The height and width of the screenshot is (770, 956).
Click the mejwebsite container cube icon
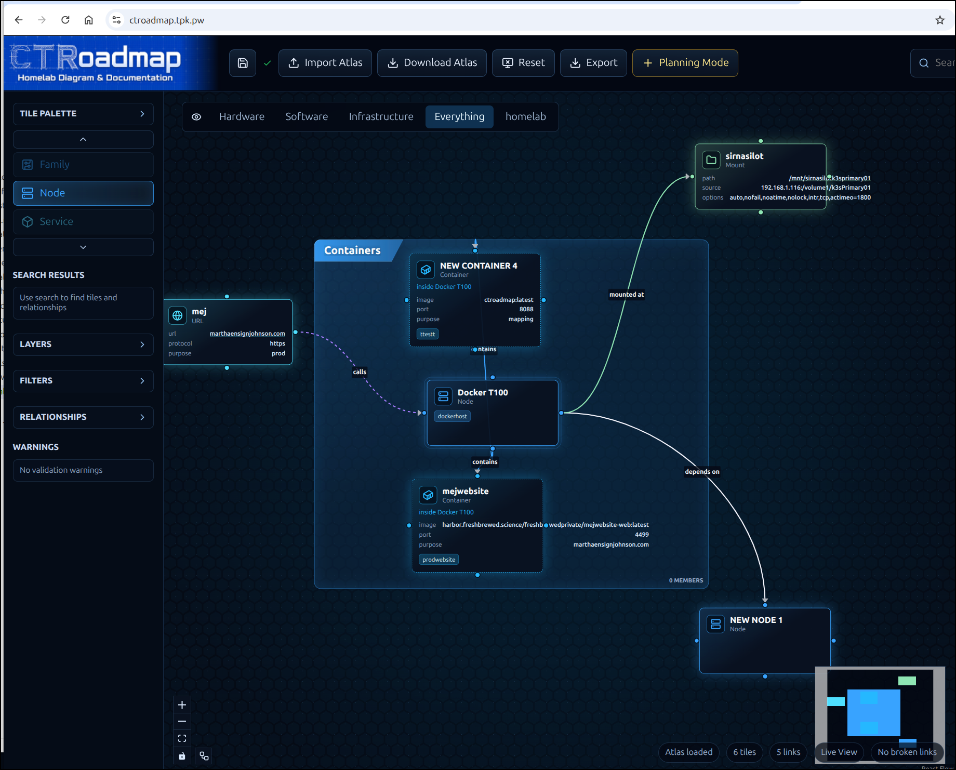[x=428, y=495]
